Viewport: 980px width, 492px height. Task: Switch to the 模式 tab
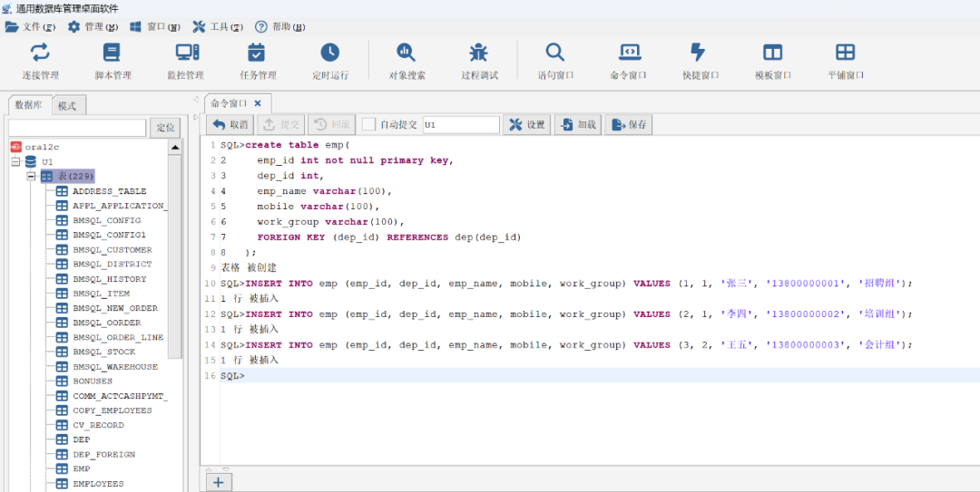(x=67, y=105)
